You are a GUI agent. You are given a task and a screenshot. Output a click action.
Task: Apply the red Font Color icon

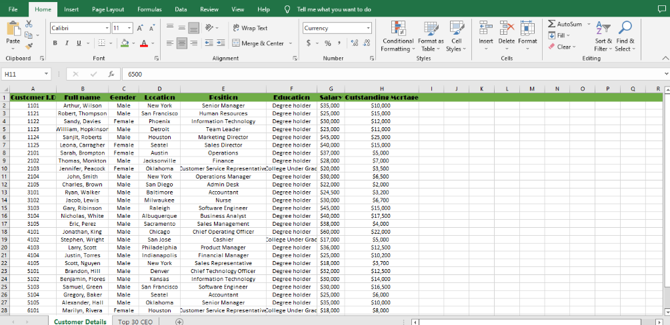(x=144, y=43)
